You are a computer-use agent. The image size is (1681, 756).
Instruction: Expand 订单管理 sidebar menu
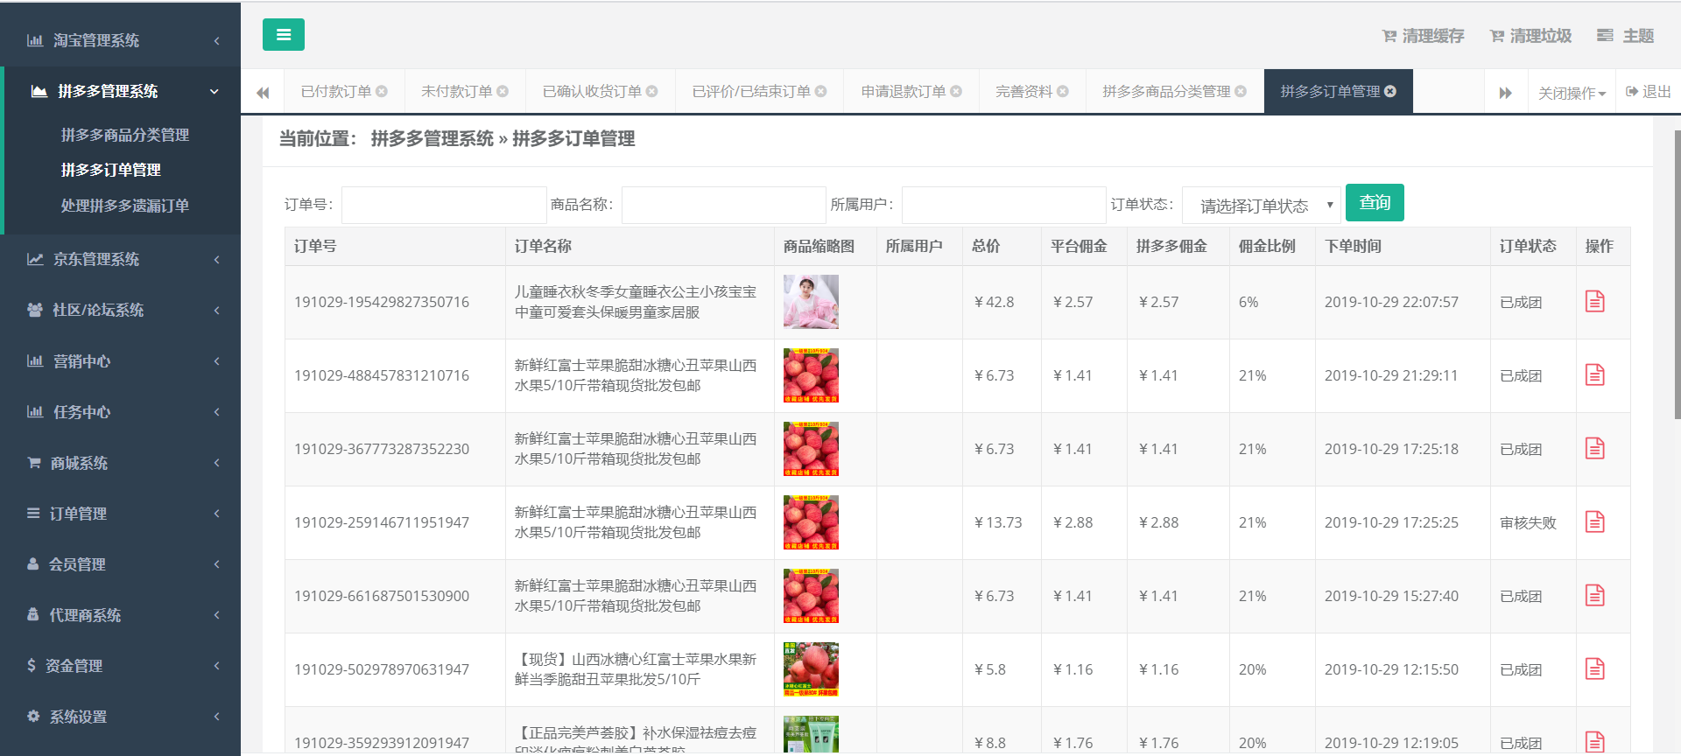coord(120,513)
